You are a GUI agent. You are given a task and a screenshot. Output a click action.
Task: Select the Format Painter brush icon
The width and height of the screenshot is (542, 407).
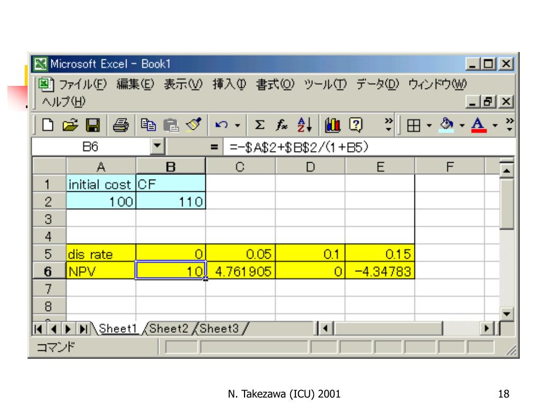[194, 125]
